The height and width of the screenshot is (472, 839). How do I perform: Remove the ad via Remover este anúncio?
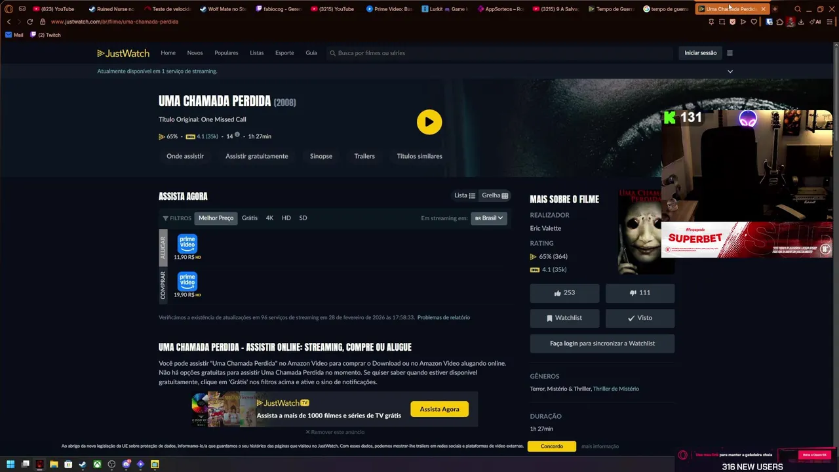tap(335, 433)
